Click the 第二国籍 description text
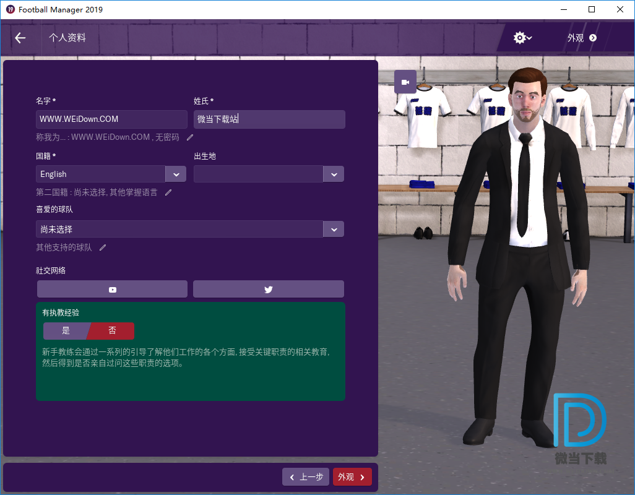 click(97, 192)
